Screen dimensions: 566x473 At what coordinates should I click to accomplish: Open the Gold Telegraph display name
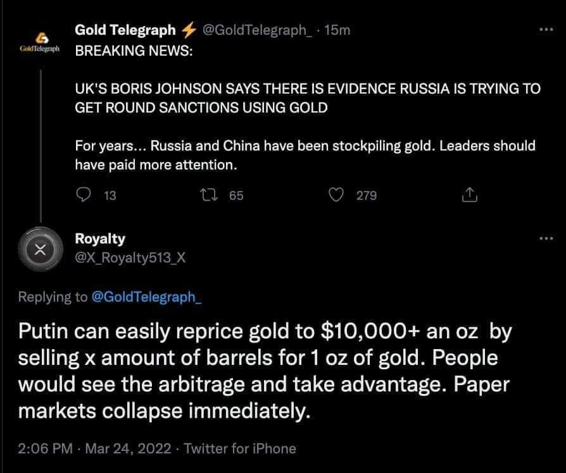125,30
